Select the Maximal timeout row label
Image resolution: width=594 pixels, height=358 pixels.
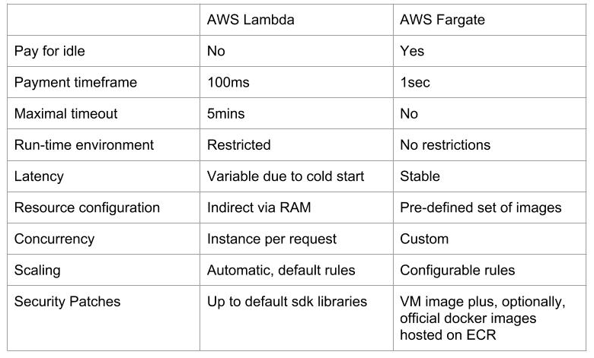(66, 113)
